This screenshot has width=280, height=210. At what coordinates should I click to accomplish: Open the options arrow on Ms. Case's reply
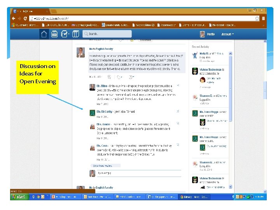(178, 145)
